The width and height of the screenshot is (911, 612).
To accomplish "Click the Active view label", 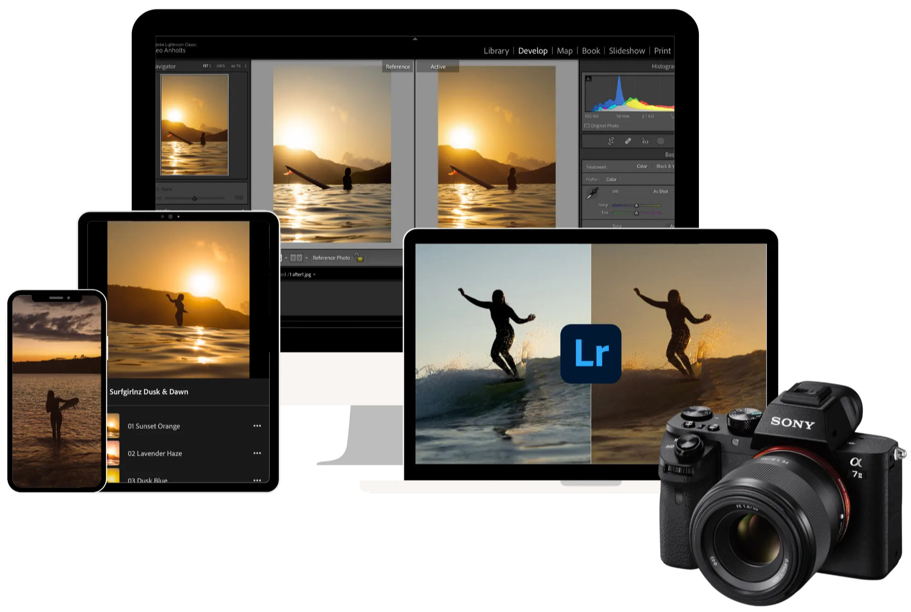I will (x=438, y=67).
